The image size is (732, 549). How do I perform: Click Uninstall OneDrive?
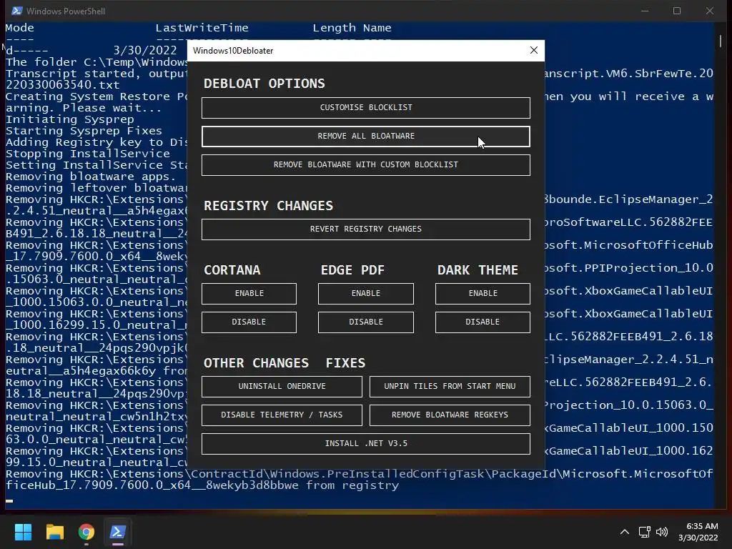(x=282, y=387)
